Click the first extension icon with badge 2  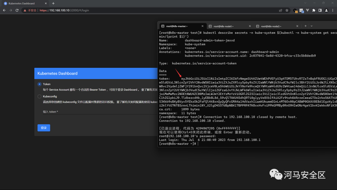pyautogui.click(x=295, y=11)
